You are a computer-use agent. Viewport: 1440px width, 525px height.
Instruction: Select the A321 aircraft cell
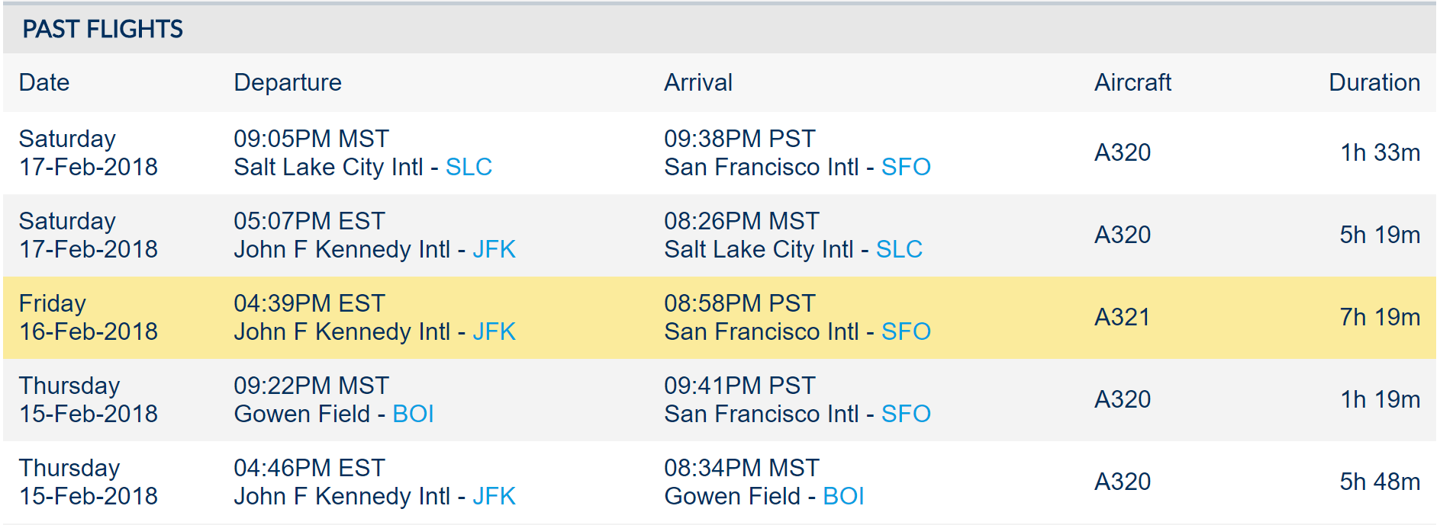[x=1122, y=317]
